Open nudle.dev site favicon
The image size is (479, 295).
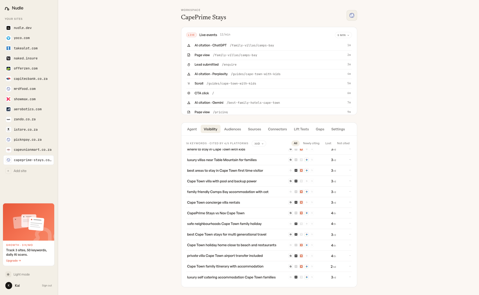(9, 28)
